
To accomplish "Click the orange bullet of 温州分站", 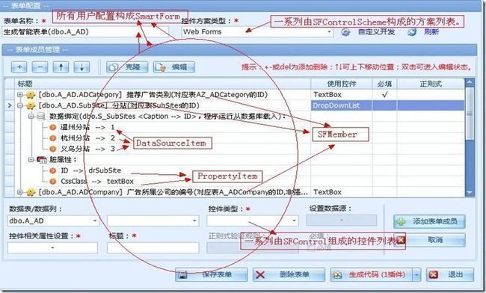I will (52, 127).
